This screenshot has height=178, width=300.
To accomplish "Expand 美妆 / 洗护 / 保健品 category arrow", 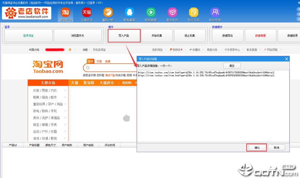I will point(65,118).
